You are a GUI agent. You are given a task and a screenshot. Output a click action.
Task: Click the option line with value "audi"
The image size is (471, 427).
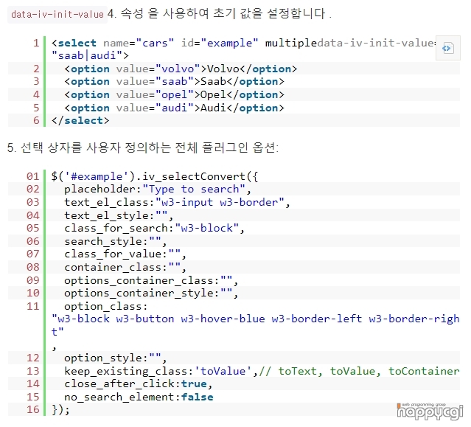(x=174, y=108)
